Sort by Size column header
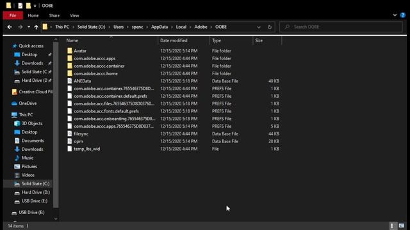This screenshot has height=230, width=410. click(x=259, y=40)
